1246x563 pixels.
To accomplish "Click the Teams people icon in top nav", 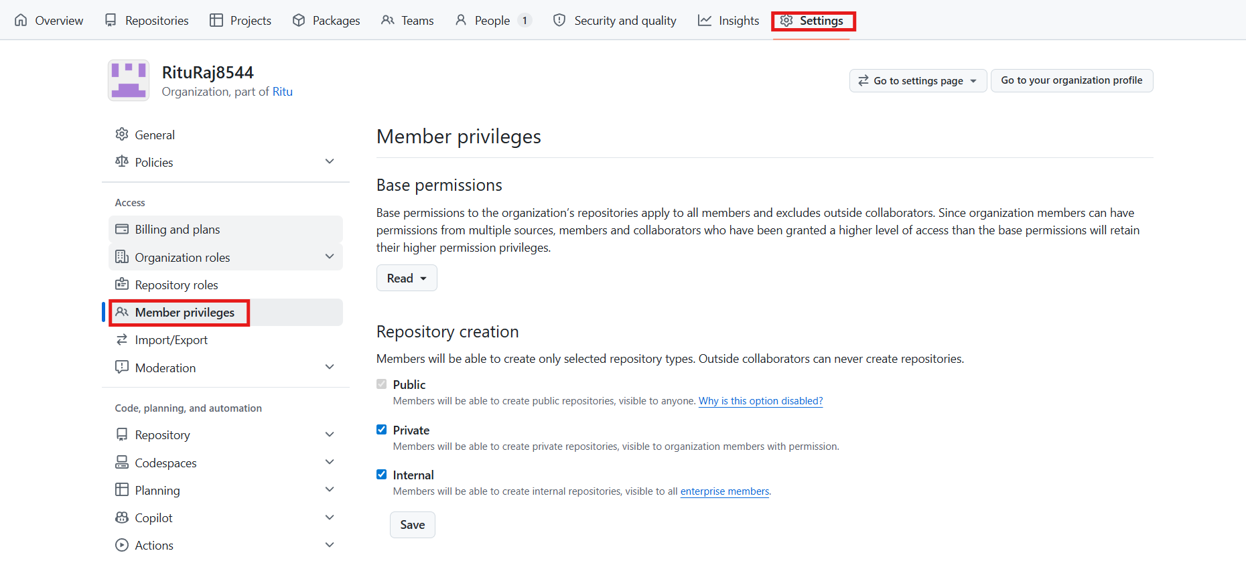I will (388, 20).
